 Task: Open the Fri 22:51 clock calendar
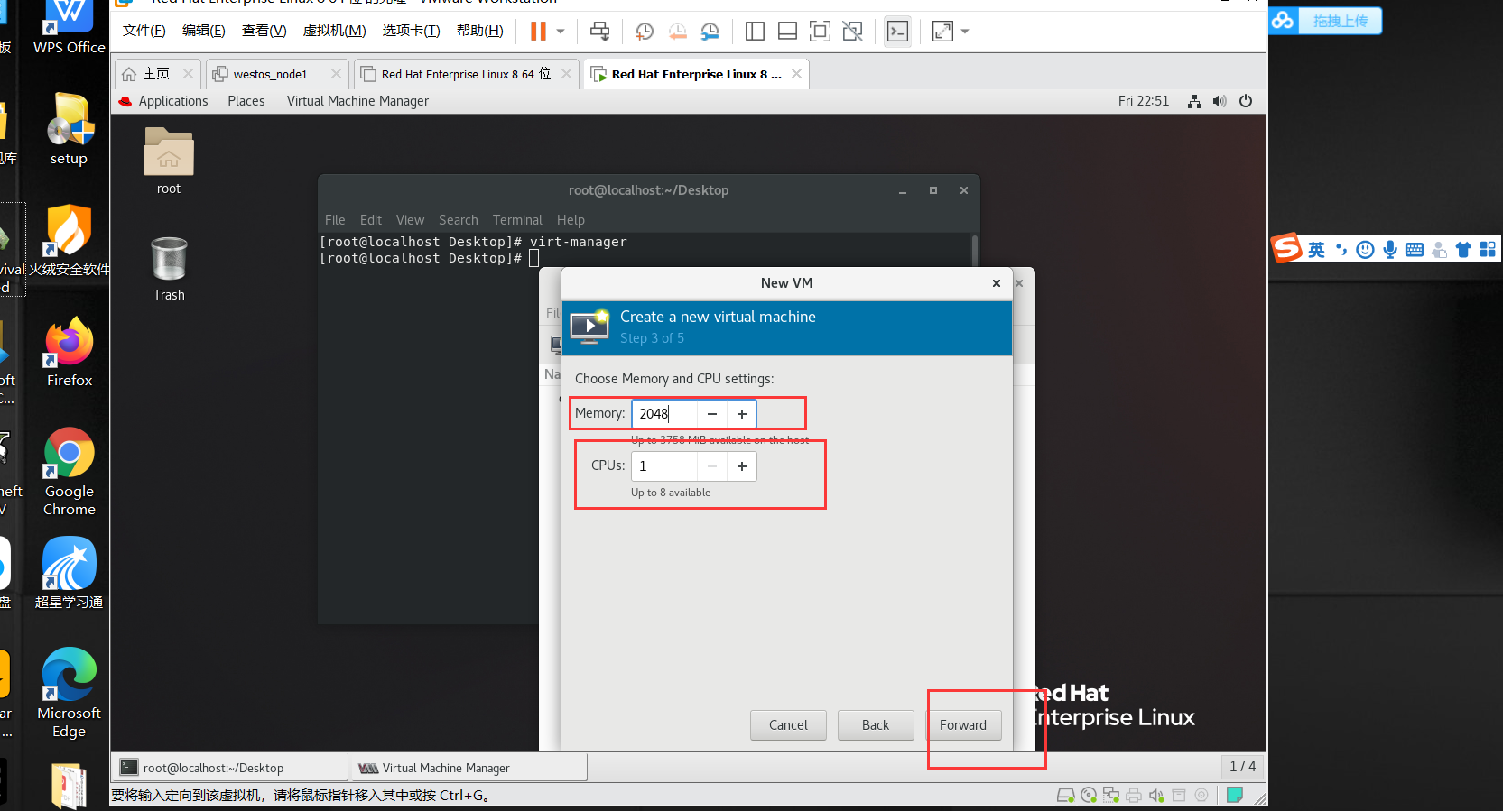tap(1143, 101)
